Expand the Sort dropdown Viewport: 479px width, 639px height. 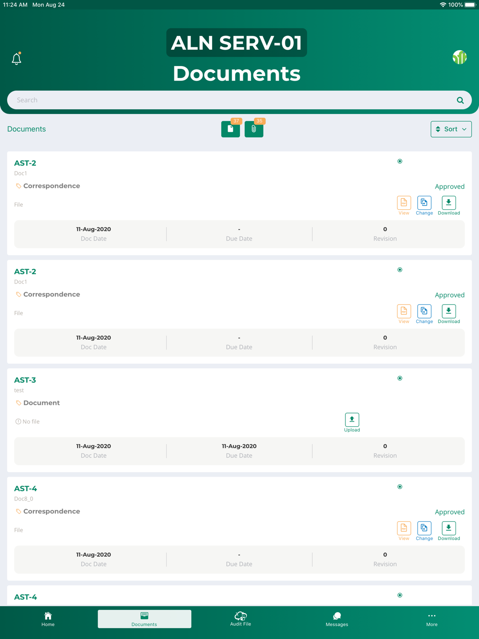click(x=451, y=129)
